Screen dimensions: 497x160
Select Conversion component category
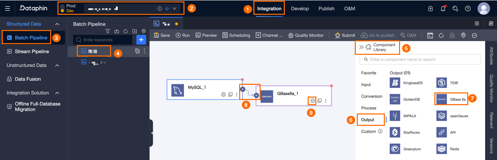[x=372, y=96]
